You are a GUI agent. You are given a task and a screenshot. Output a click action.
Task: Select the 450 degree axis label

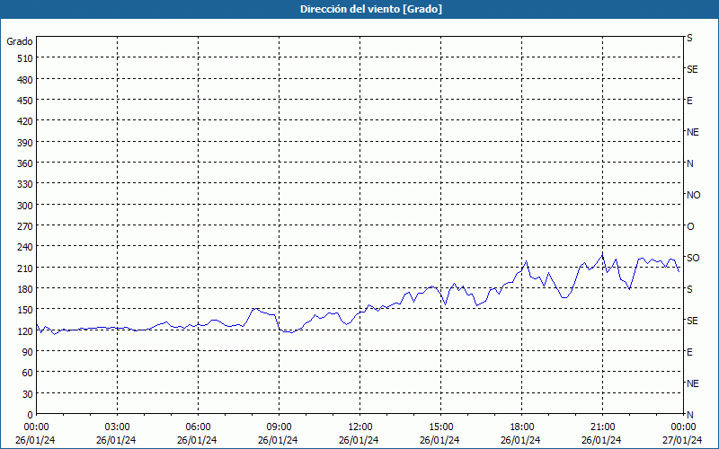[x=26, y=101]
